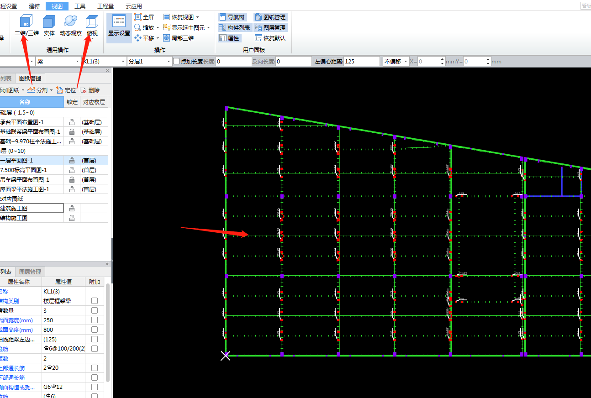Toggle lock for 承台平面布置图-1

point(72,122)
